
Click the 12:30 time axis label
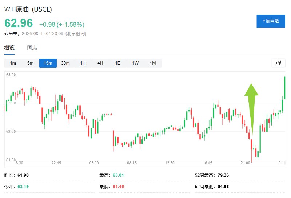(x=170, y=163)
